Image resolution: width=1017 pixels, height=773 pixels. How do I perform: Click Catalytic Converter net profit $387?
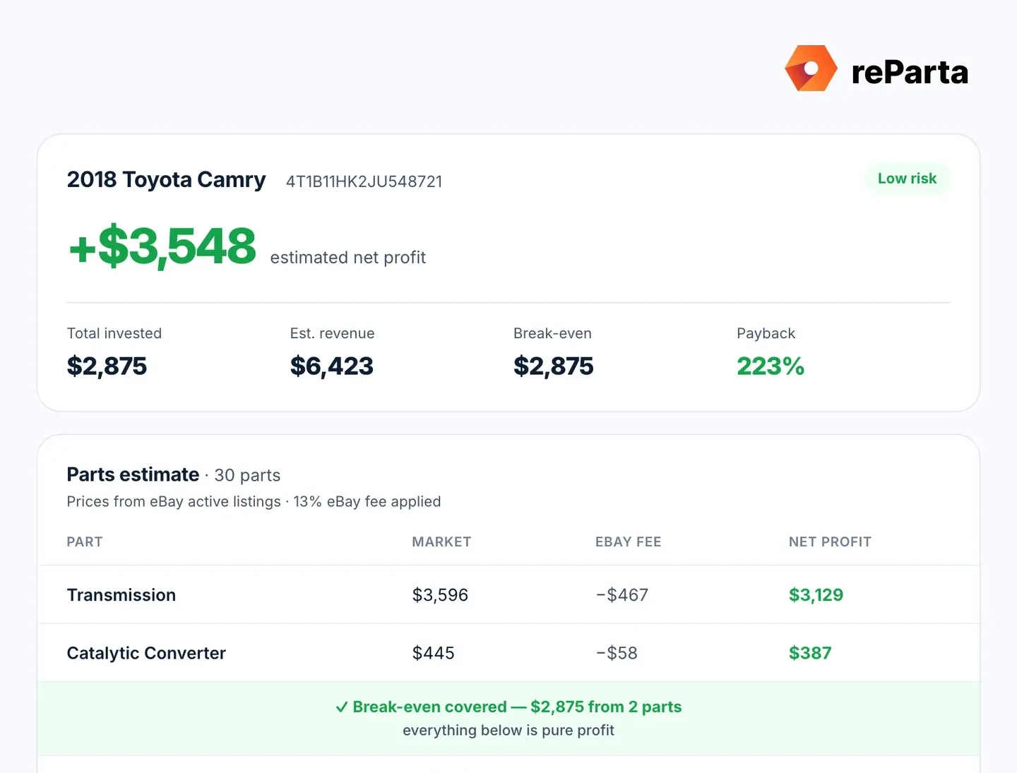pyautogui.click(x=810, y=653)
